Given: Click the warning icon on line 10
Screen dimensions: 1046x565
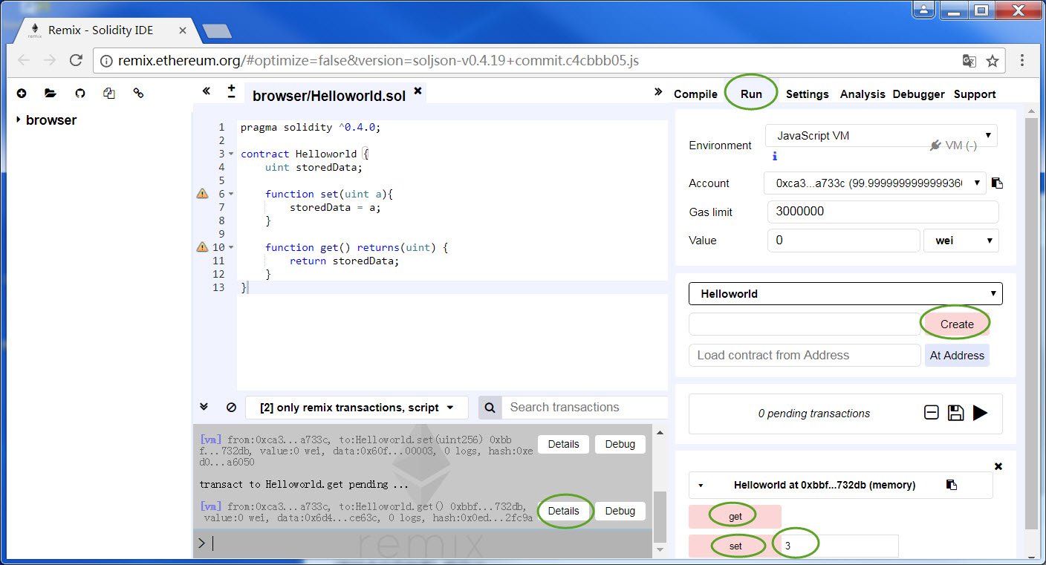Looking at the screenshot, I should click(x=202, y=247).
